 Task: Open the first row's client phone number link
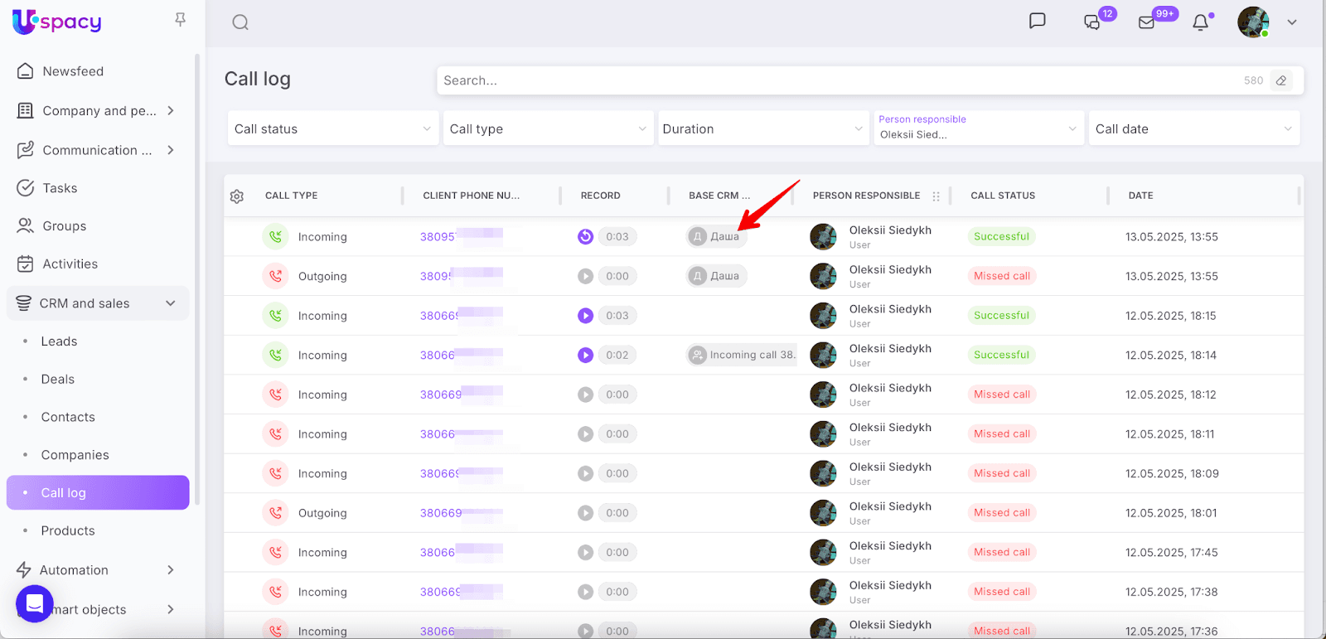[x=438, y=237]
